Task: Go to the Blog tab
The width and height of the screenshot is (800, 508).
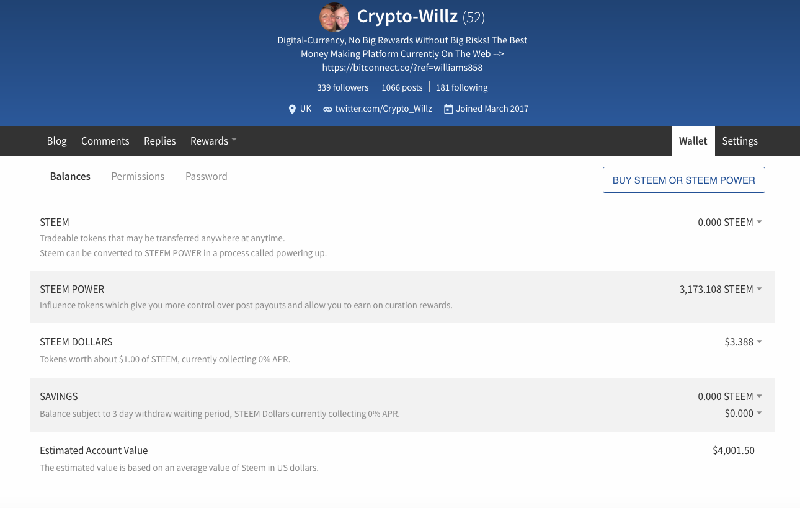Action: coord(56,141)
